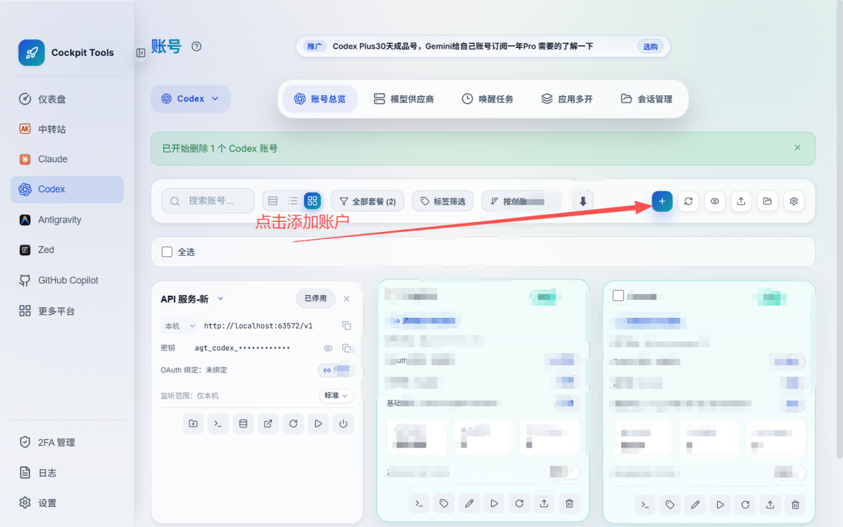The image size is (843, 527).
Task: Open 仪表盘 in the sidebar
Action: [x=67, y=99]
